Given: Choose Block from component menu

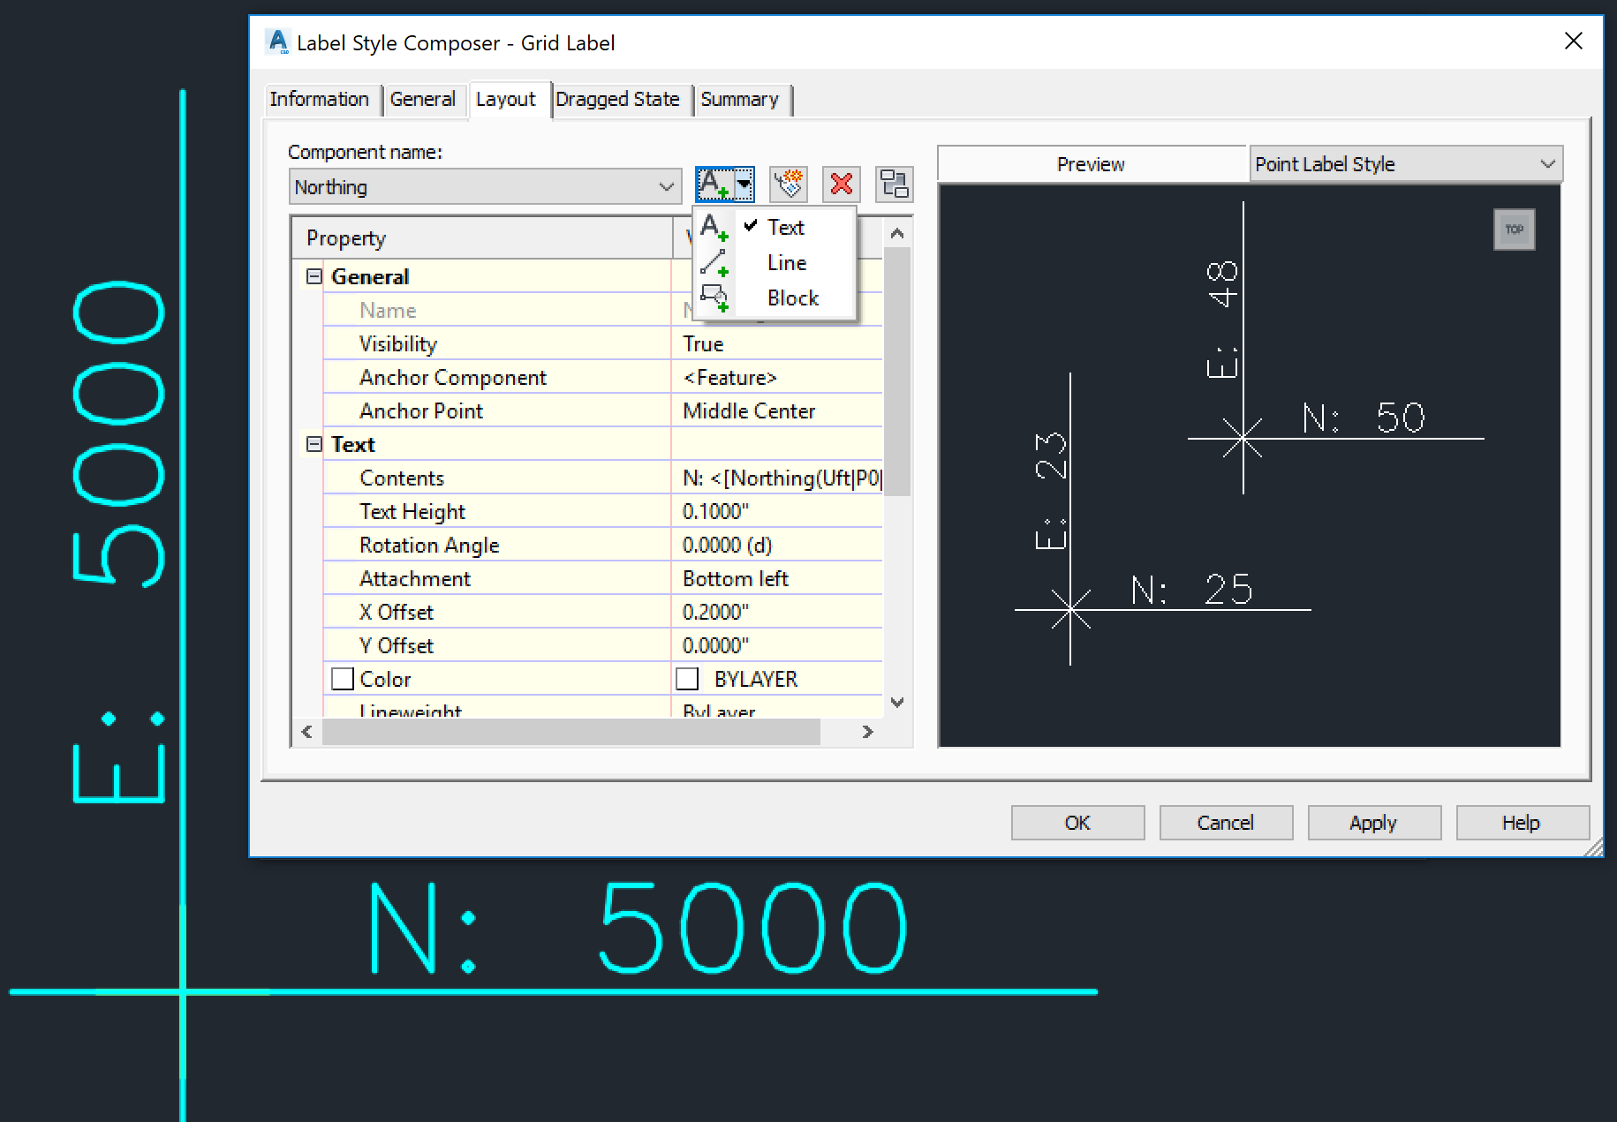Looking at the screenshot, I should 793,298.
